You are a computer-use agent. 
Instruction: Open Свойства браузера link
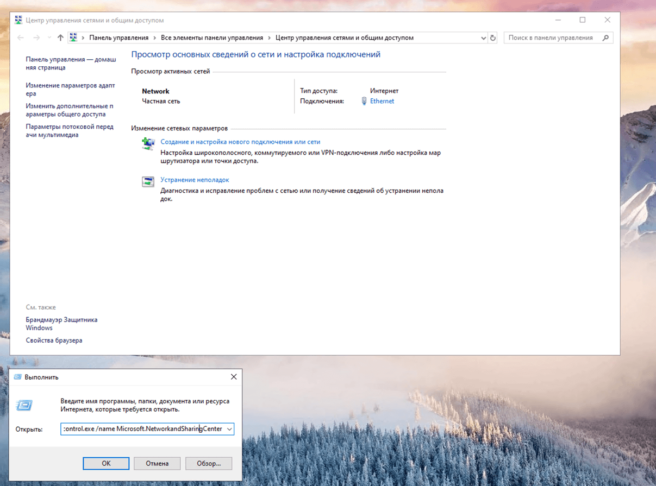tap(54, 340)
